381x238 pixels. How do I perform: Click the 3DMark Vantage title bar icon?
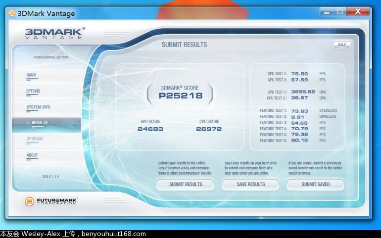pos(12,13)
